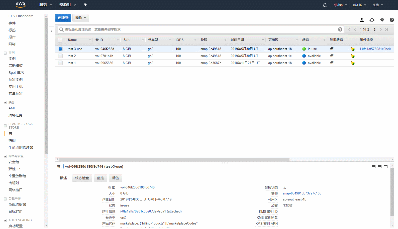Switch to the 监控 tab

click(101, 178)
